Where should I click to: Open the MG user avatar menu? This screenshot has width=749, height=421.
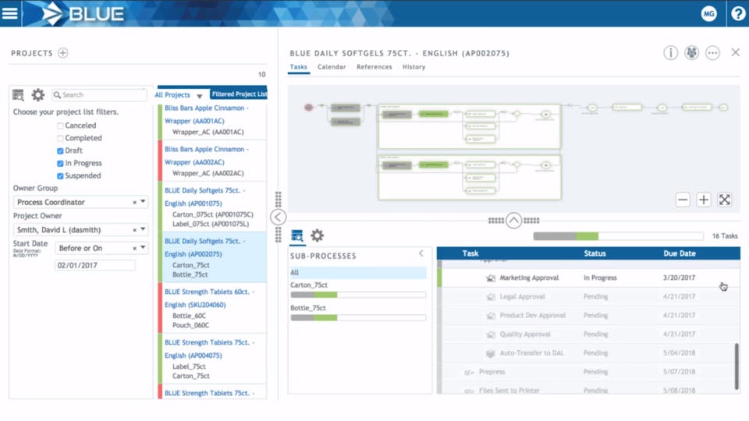(708, 13)
